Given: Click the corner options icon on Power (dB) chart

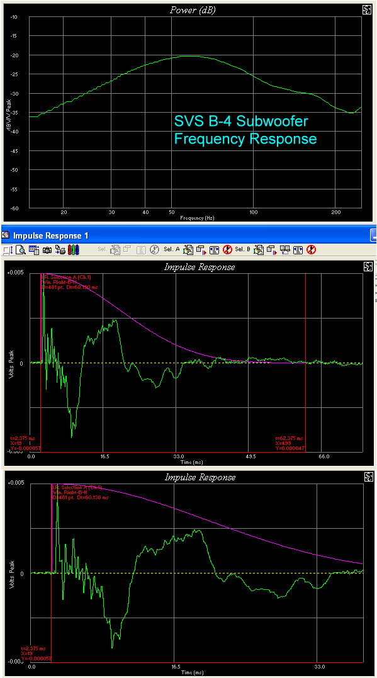Looking at the screenshot, I should tap(368, 11).
